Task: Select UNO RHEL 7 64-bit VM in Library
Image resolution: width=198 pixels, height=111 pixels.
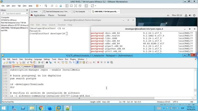Action: coord(15,28)
